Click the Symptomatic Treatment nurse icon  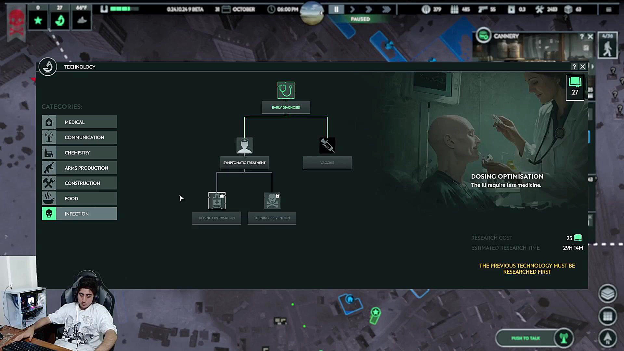click(244, 145)
